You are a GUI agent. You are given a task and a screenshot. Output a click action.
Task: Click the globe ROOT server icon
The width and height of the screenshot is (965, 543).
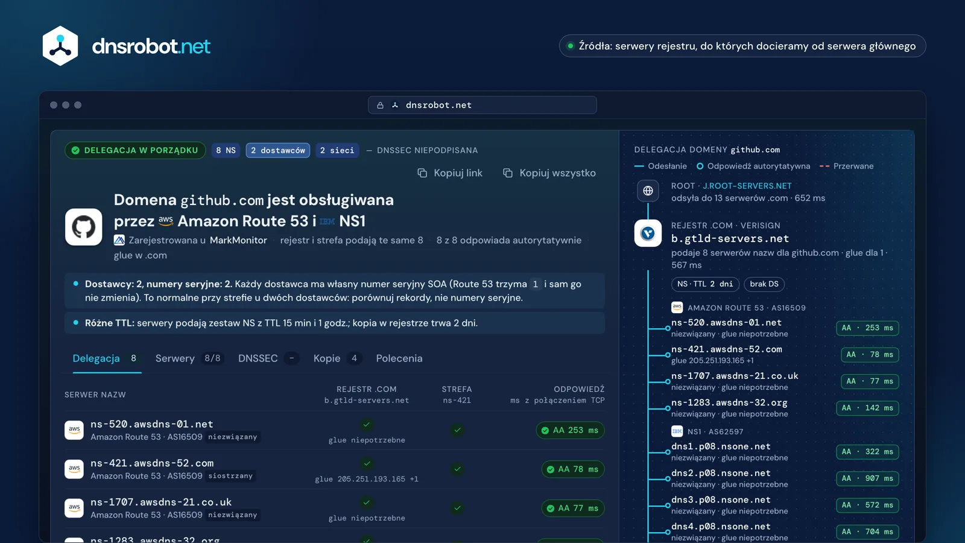click(648, 191)
